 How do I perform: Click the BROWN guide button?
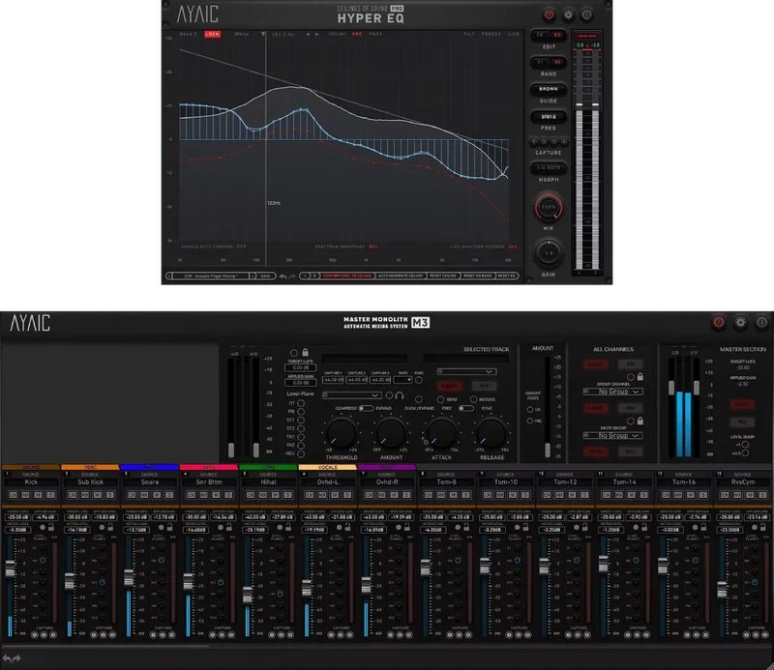pos(549,89)
